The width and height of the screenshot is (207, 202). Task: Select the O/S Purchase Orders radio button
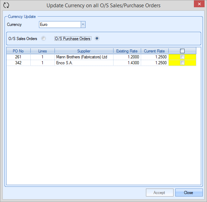97,39
